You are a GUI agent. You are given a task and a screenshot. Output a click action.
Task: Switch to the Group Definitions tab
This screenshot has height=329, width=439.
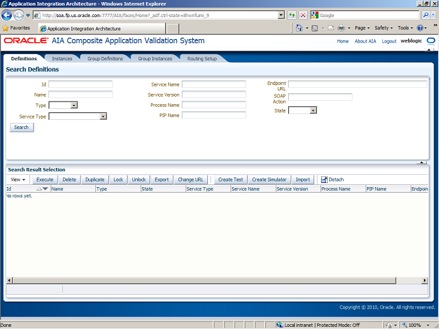(105, 59)
